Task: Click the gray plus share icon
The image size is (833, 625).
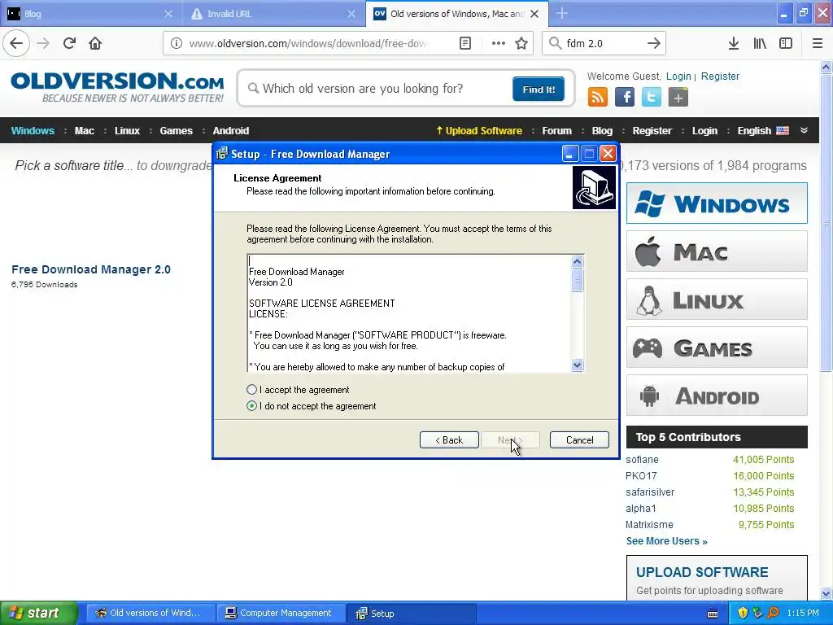Action: (678, 97)
